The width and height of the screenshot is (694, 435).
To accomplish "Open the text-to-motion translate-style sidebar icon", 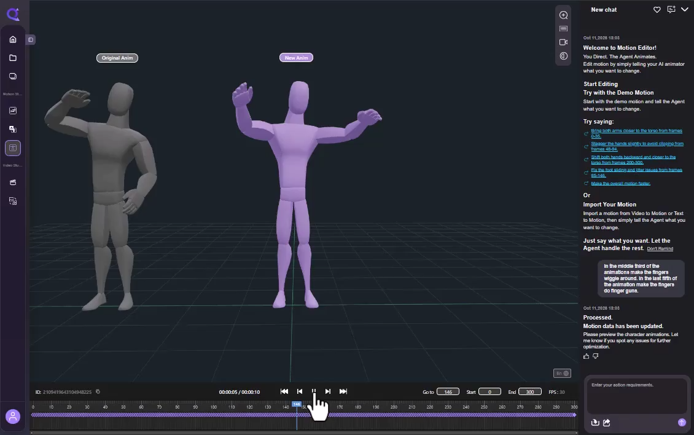I will click(x=13, y=130).
